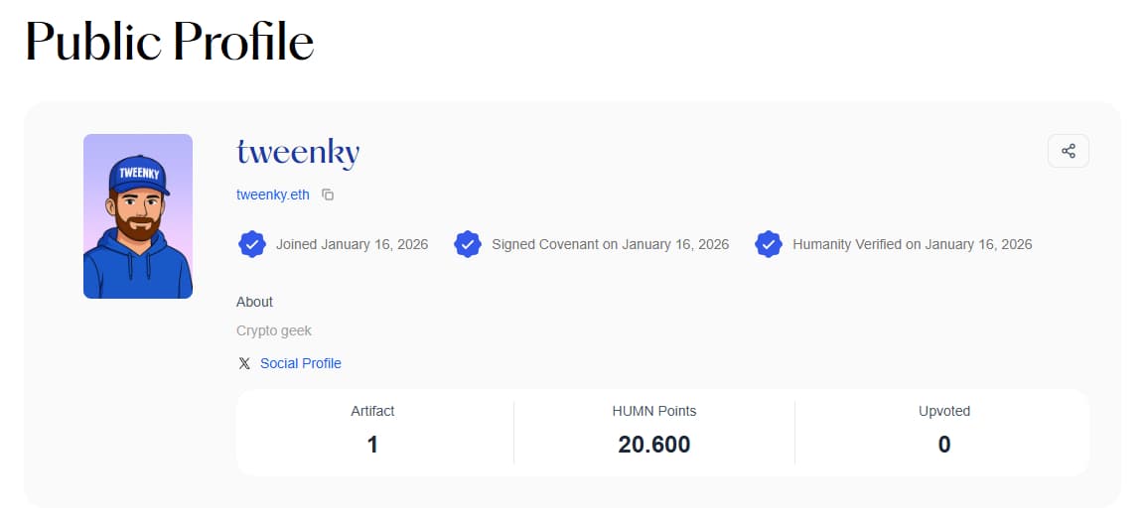The width and height of the screenshot is (1144, 521).
Task: Click the HUMN Points value 20.600
Action: pos(653,445)
